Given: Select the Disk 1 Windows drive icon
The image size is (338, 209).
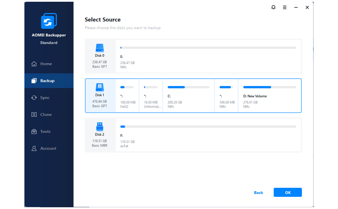Looking at the screenshot, I should click(x=100, y=87).
